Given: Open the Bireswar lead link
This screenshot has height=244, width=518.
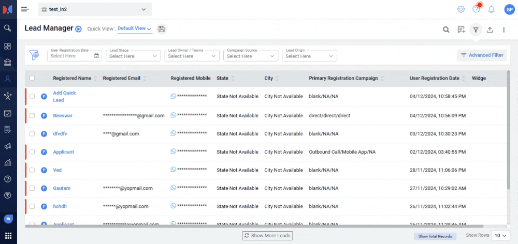Looking at the screenshot, I should click(x=63, y=116).
